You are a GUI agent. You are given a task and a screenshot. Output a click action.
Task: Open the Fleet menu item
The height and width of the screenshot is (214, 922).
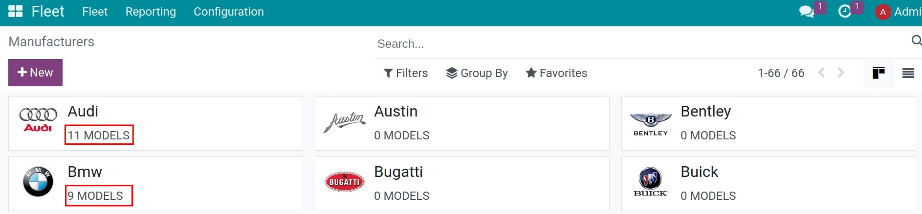[x=95, y=12]
